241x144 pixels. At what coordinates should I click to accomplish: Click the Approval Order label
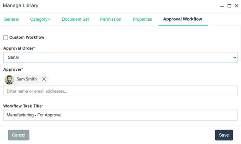pos(19,48)
